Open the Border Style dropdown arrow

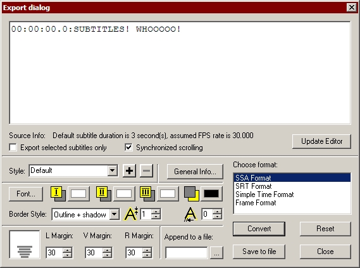(114, 214)
